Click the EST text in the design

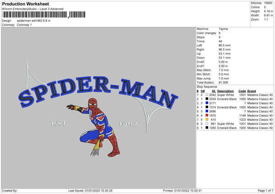click(x=59, y=124)
